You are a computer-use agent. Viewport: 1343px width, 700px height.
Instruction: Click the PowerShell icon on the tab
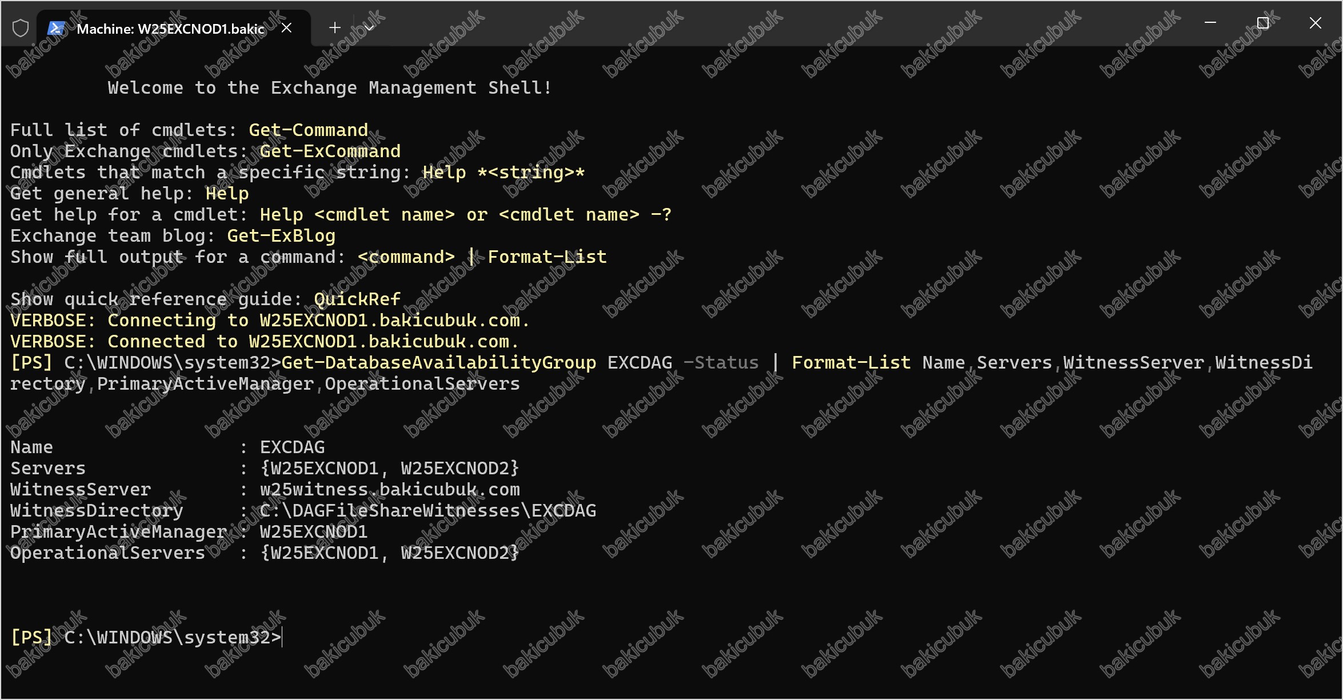click(x=55, y=28)
